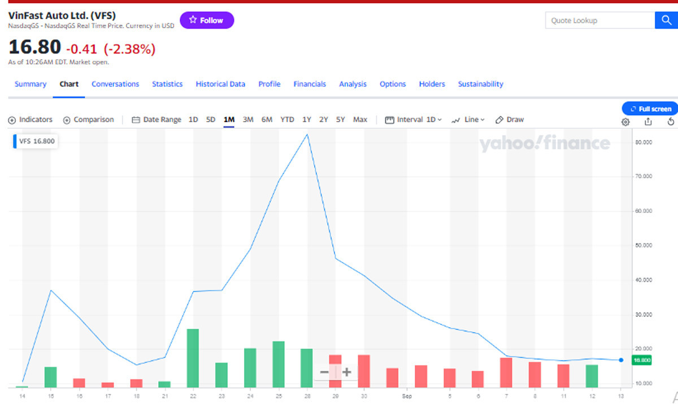Open chart settings gear icon
The width and height of the screenshot is (678, 404).
625,121
